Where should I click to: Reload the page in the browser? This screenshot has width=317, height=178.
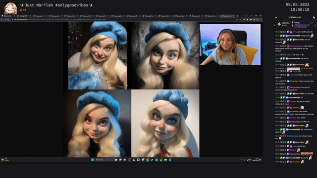8,20
